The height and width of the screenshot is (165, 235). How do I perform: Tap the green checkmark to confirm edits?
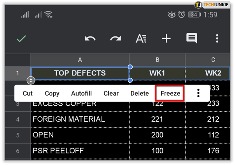click(21, 39)
